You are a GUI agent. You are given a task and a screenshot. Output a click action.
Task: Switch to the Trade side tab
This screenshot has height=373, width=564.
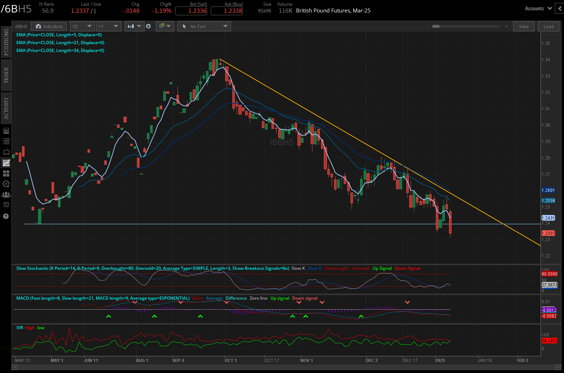pyautogui.click(x=6, y=75)
